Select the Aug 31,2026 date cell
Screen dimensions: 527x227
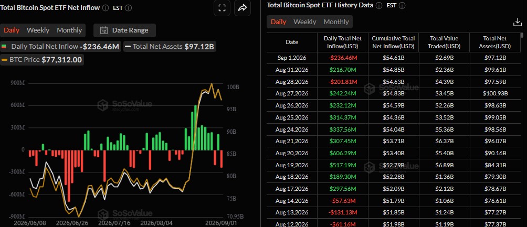292,70
